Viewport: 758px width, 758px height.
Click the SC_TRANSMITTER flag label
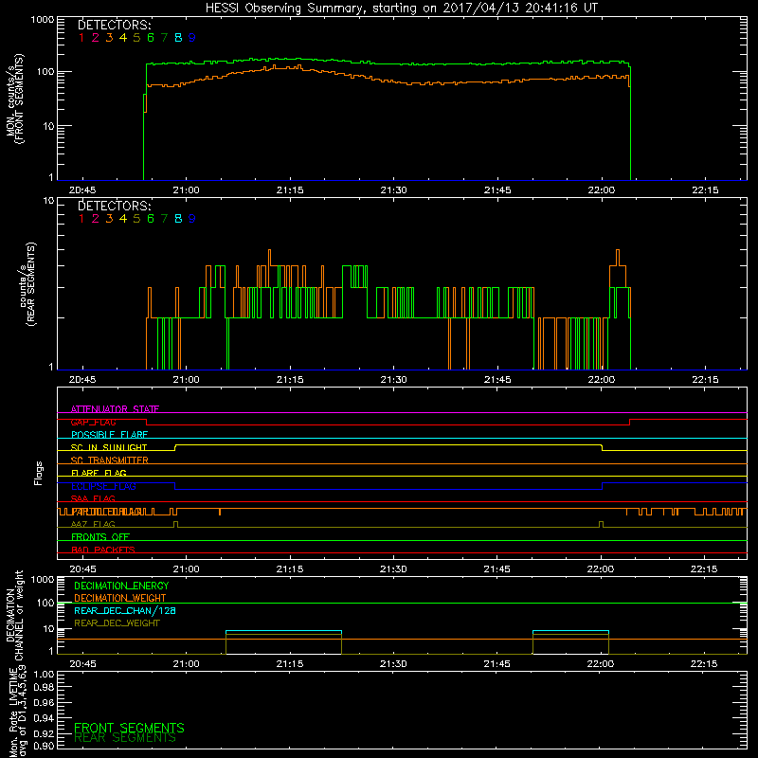110,460
